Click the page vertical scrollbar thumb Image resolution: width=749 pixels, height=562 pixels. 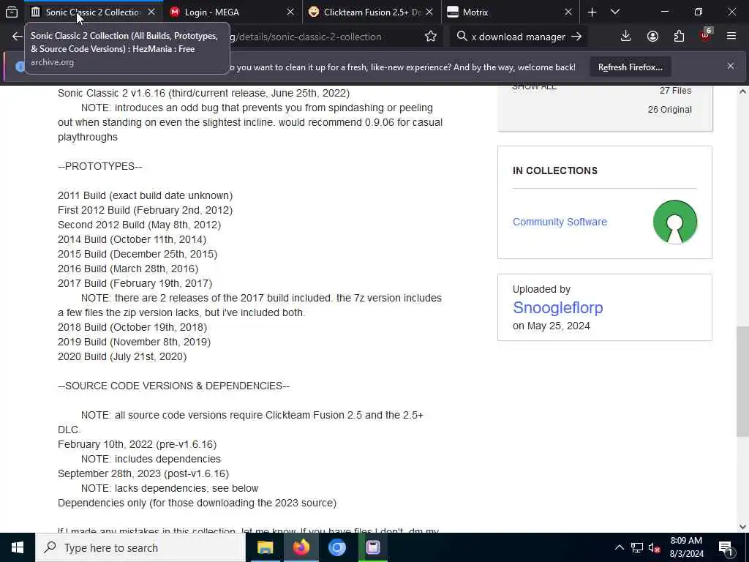pos(742,381)
